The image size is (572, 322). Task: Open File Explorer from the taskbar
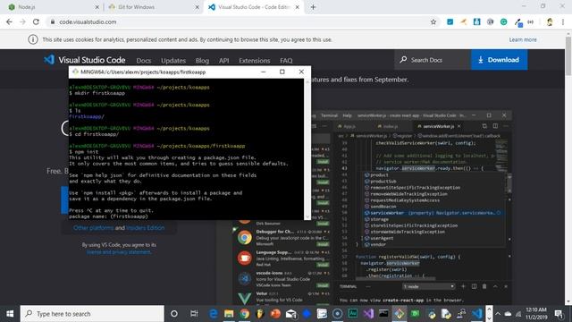pyautogui.click(x=229, y=314)
